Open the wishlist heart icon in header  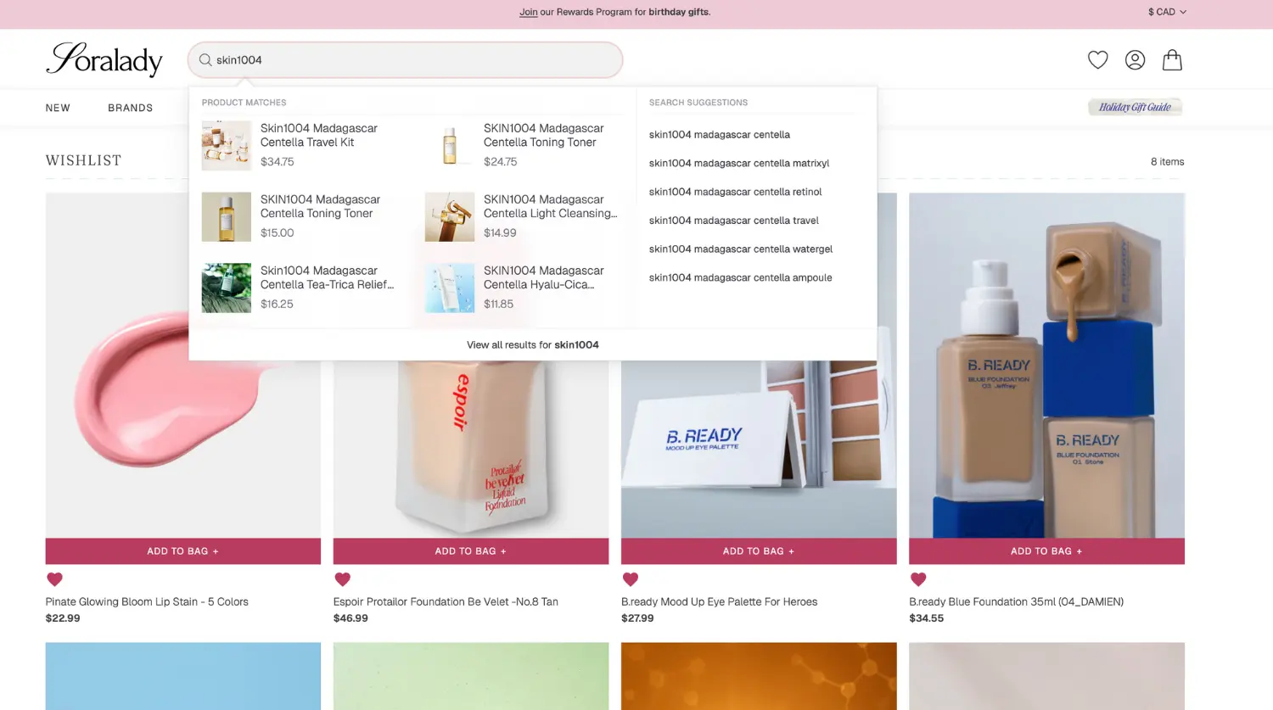(x=1097, y=59)
